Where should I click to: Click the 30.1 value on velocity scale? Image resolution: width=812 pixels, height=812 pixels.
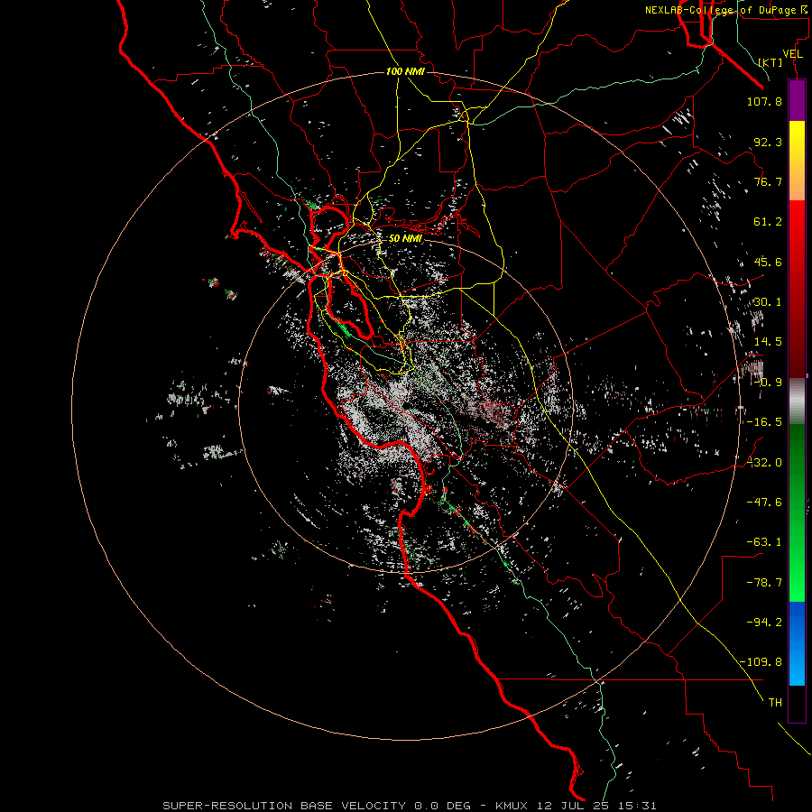768,302
